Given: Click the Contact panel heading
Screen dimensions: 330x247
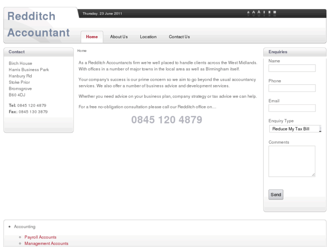Looking at the screenshot, I should (17, 52).
